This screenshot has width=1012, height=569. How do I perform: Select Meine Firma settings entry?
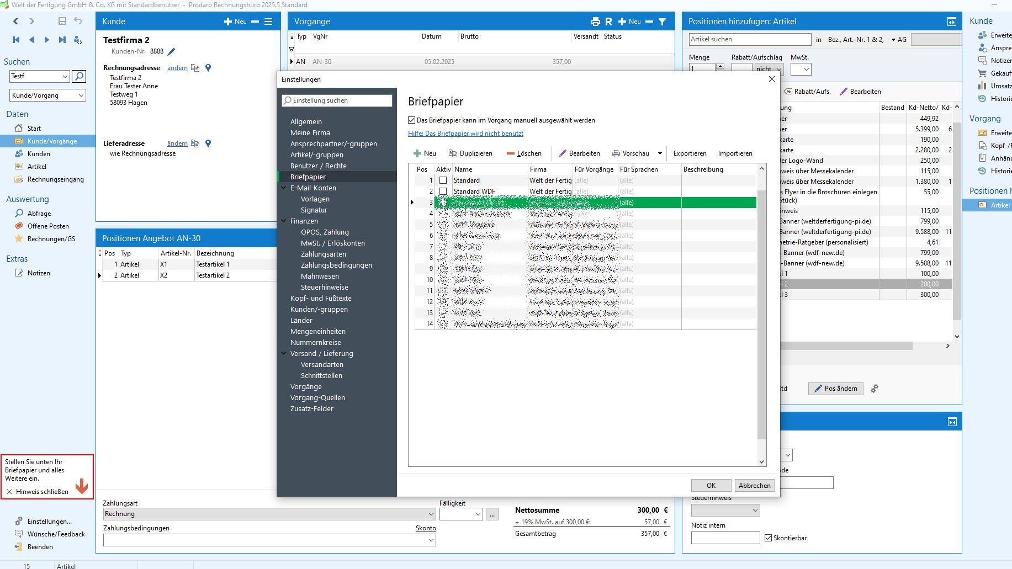(x=310, y=132)
